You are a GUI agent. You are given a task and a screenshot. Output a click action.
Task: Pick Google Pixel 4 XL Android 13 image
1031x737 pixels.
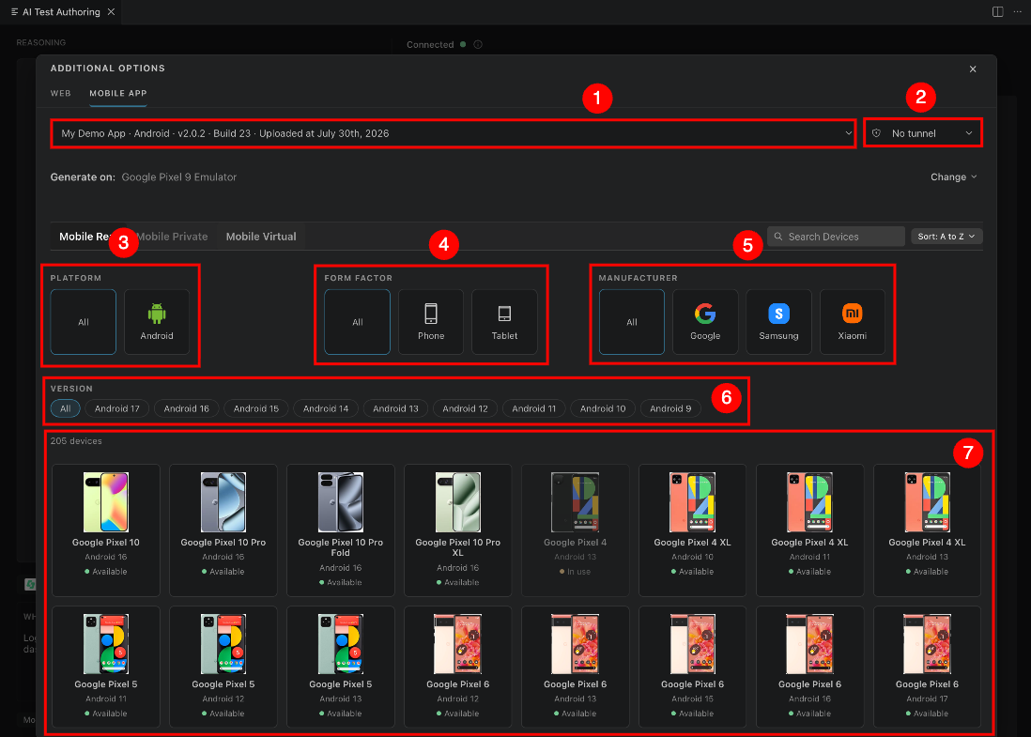927,502
